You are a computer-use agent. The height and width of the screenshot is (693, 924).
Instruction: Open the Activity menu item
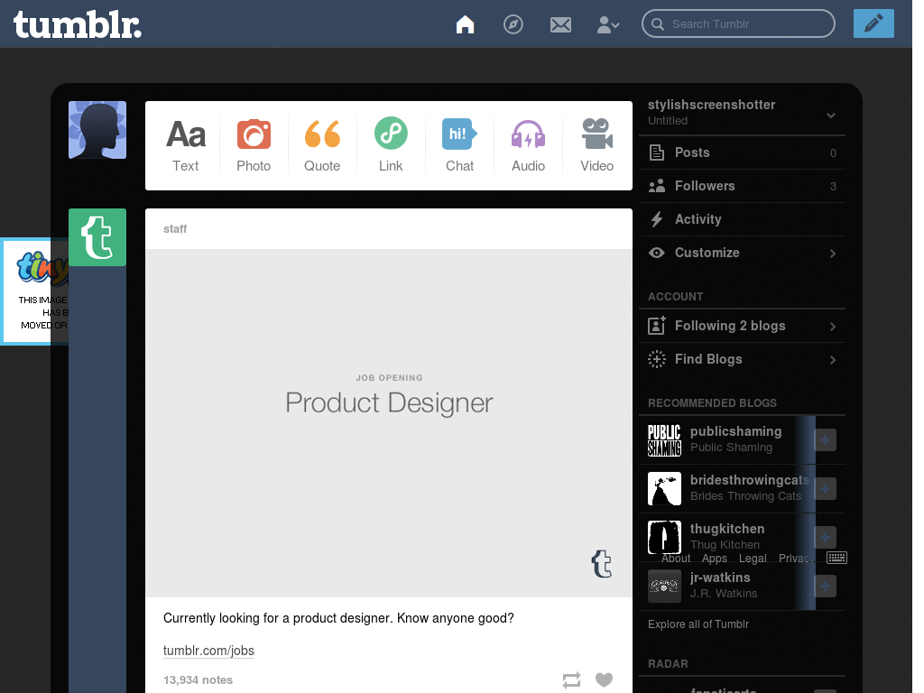pos(742,219)
